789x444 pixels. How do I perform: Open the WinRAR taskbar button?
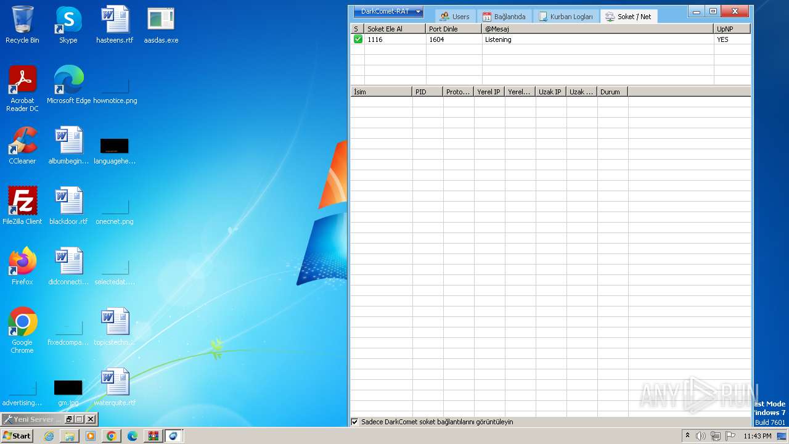click(x=153, y=436)
